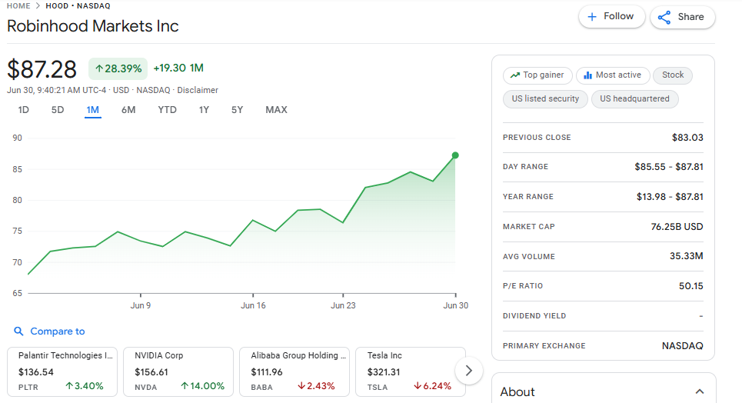Click the Jun 30 axis label
This screenshot has width=742, height=403.
click(x=456, y=305)
